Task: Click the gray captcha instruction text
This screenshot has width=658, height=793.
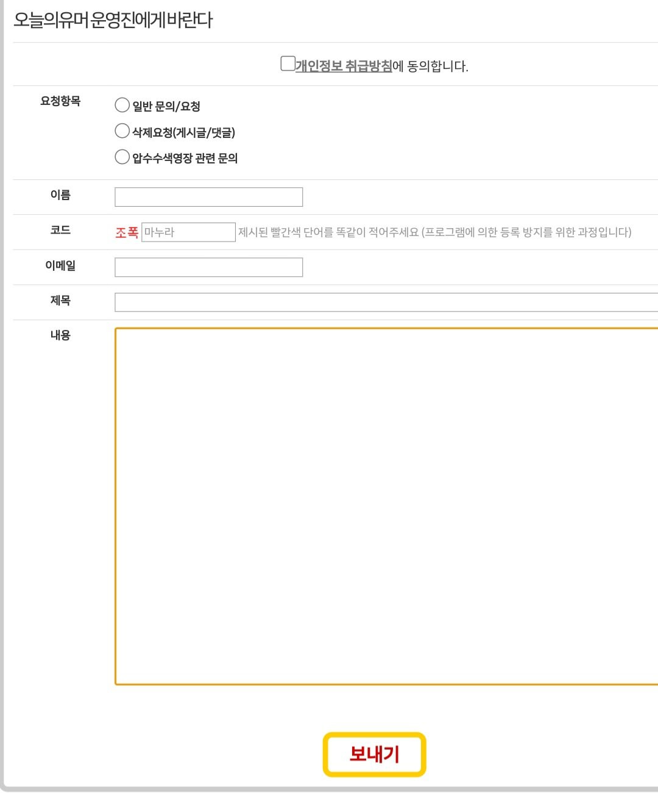Action: pos(434,232)
